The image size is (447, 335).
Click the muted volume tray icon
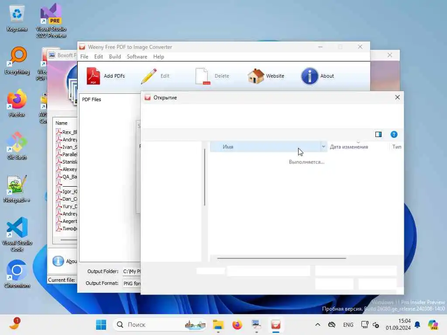click(376, 325)
